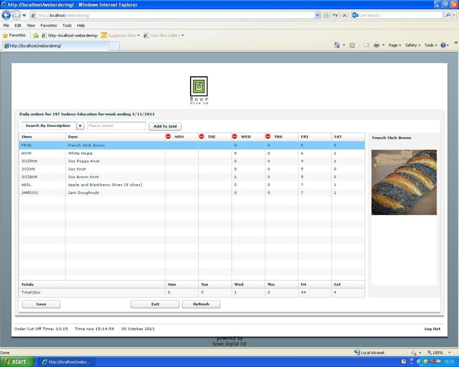Image resolution: width=459 pixels, height=367 pixels.
Task: Open the Favorites menu in menu bar
Action: pos(49,25)
